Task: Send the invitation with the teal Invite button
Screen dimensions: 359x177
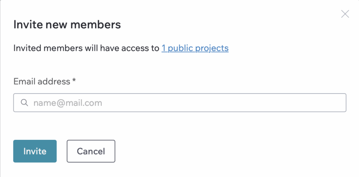Action: pos(35,151)
